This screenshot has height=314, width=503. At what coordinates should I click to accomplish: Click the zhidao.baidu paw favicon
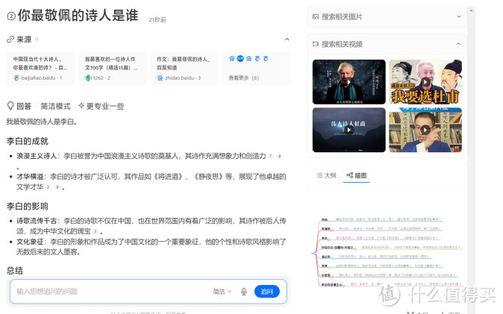(x=160, y=78)
